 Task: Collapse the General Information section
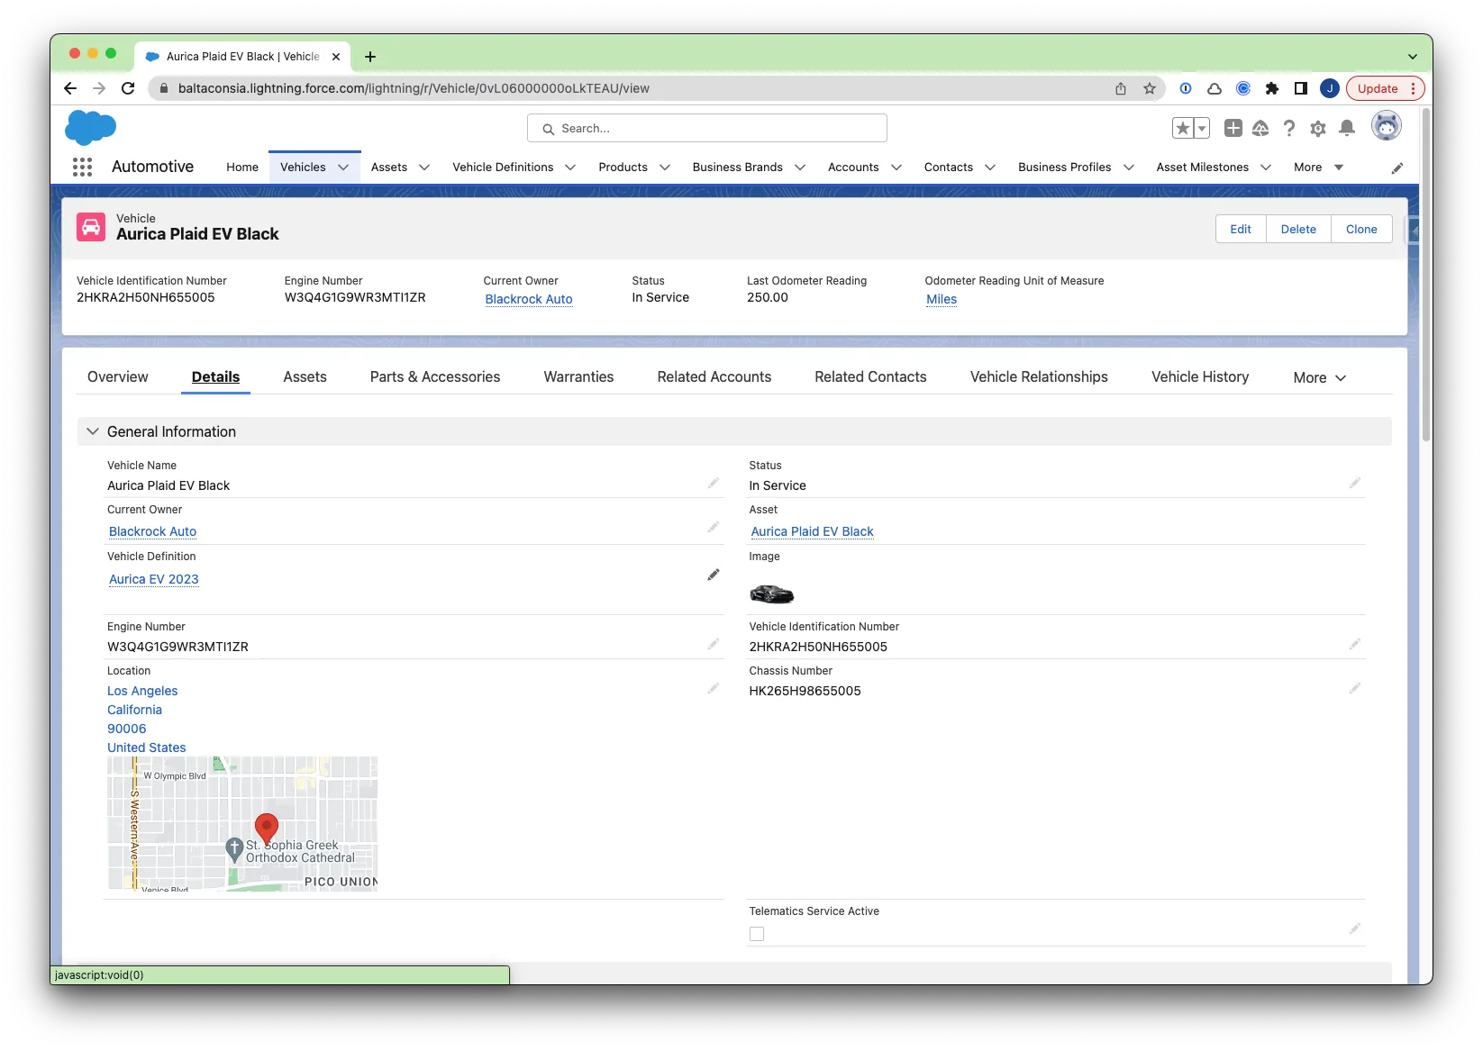pos(93,431)
